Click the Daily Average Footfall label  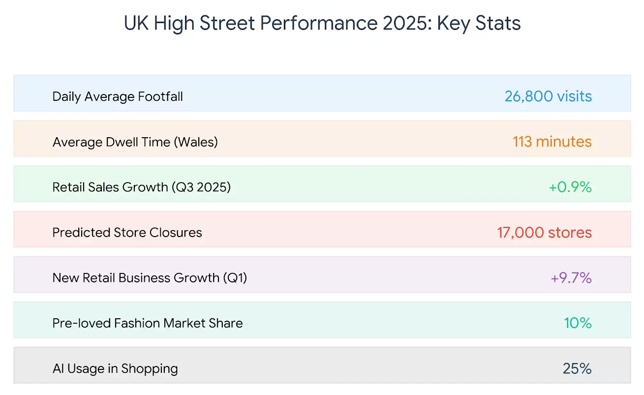point(118,96)
